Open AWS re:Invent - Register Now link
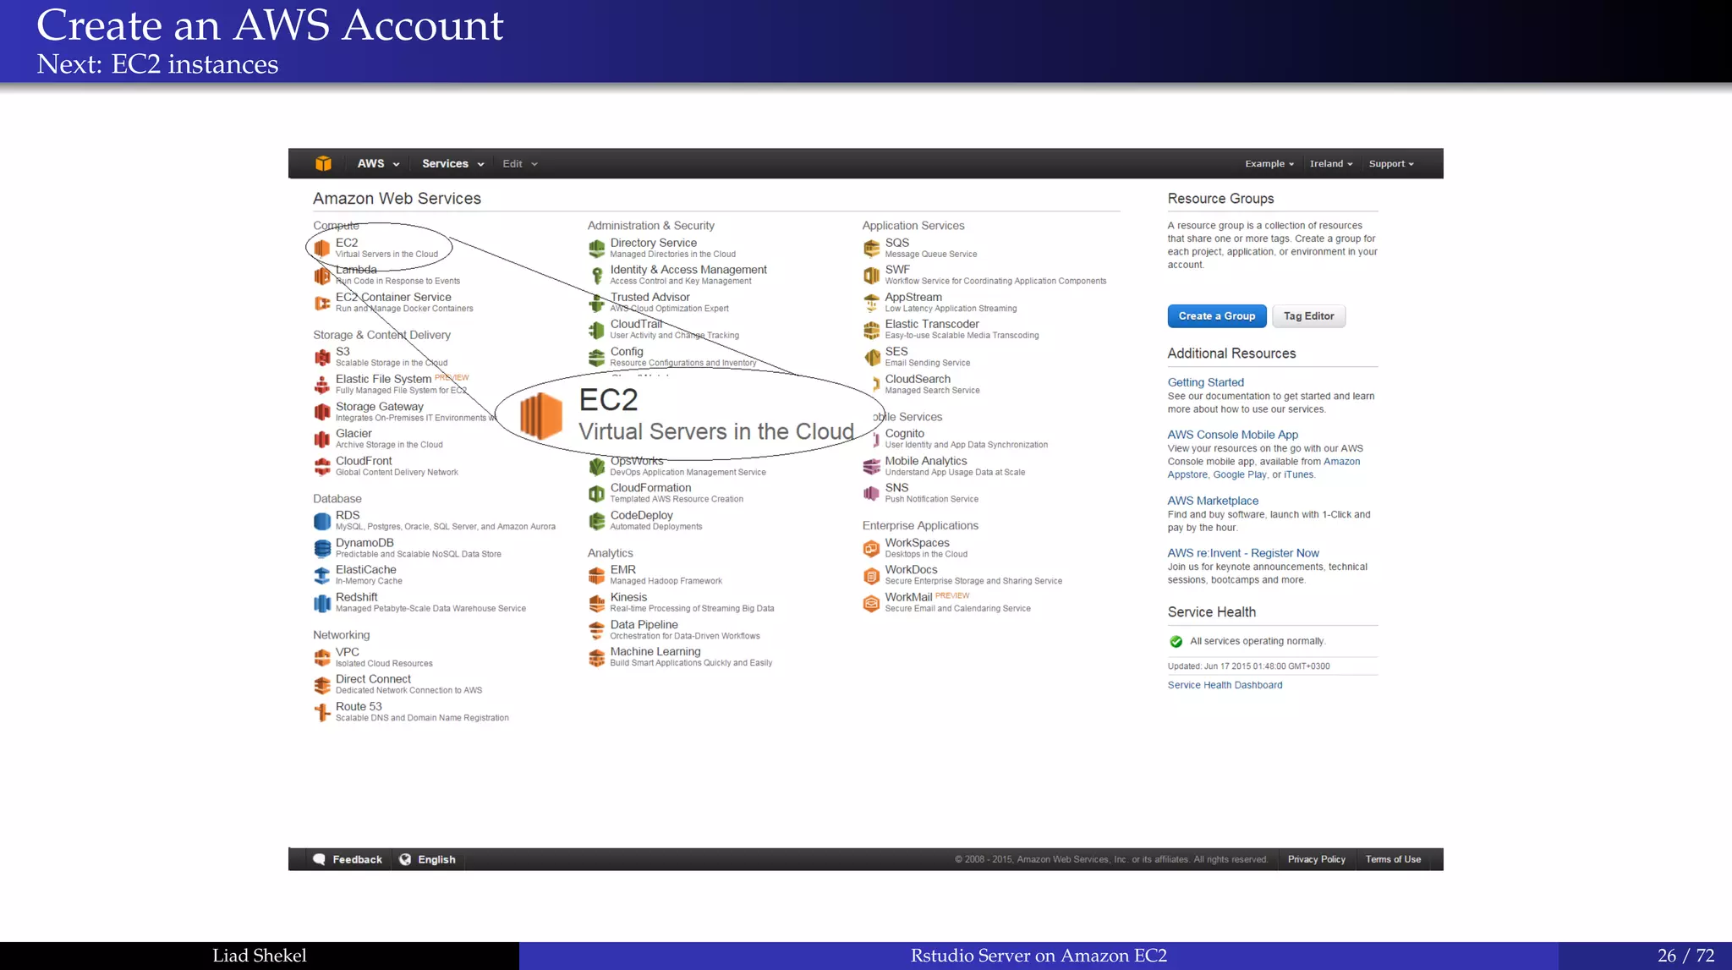This screenshot has width=1732, height=970. click(x=1243, y=553)
